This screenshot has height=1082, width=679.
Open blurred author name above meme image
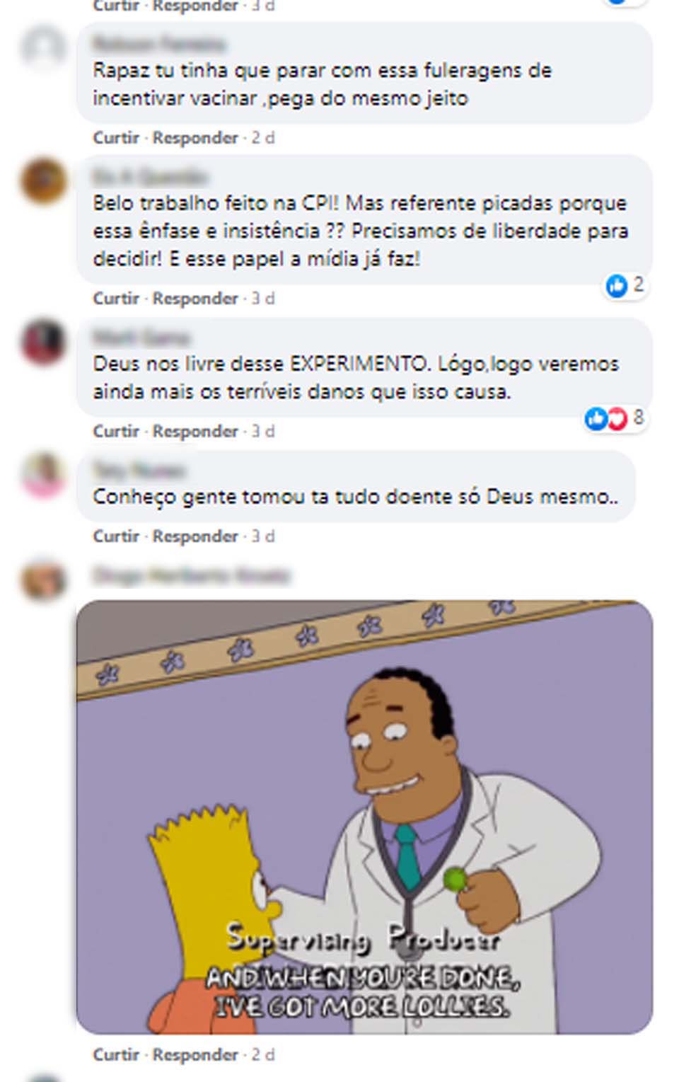click(191, 575)
